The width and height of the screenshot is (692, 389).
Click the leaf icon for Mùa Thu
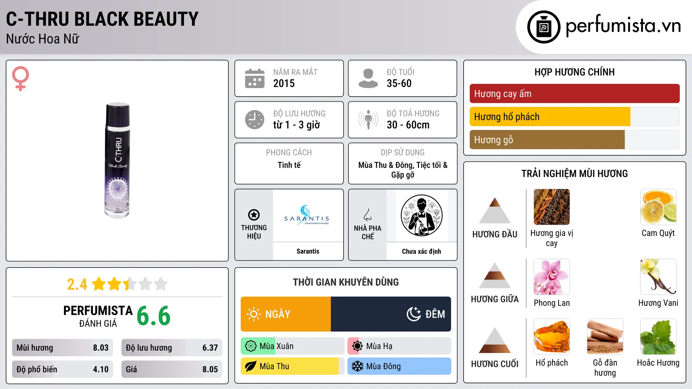(x=251, y=366)
